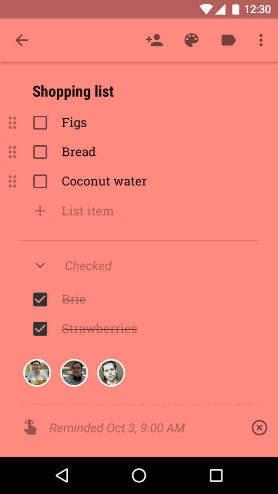
Task: Tap the back arrow icon
Action: pyautogui.click(x=22, y=40)
